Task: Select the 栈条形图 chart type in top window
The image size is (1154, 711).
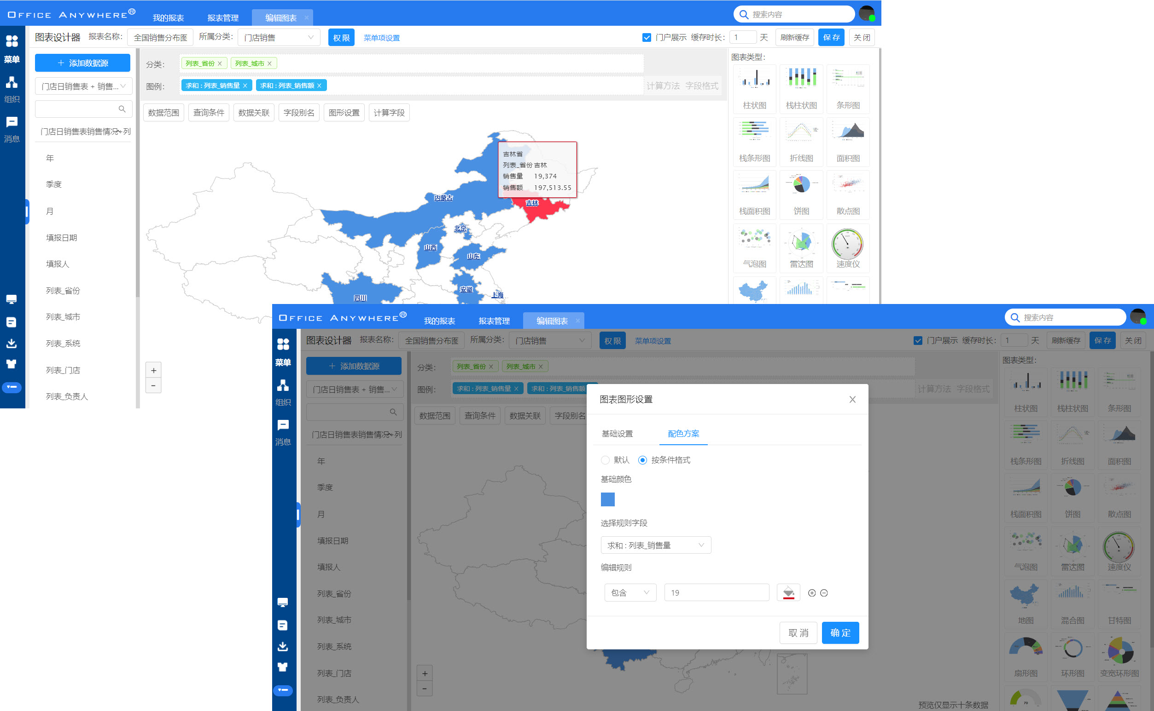Action: 754,142
